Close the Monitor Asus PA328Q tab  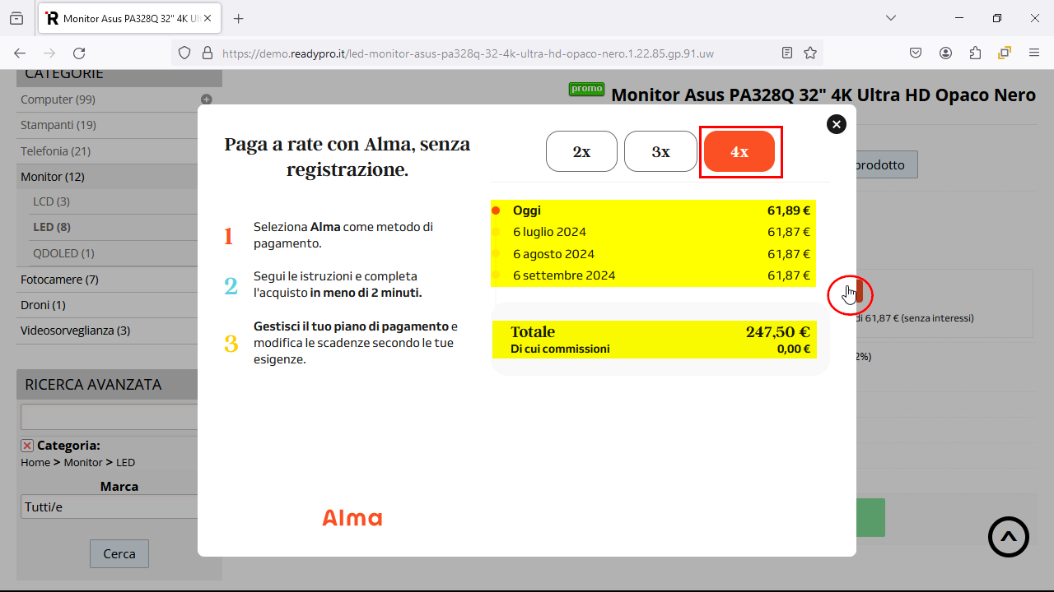[208, 18]
